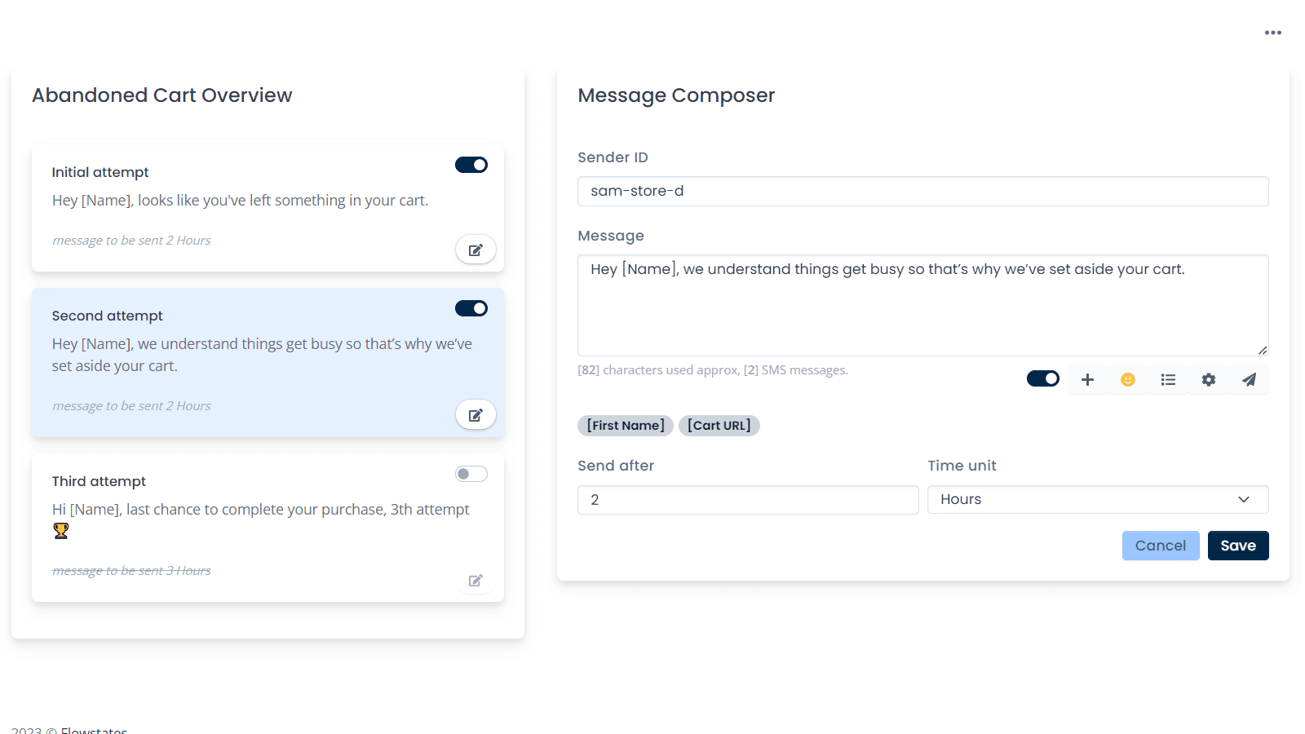Open the three-dot more options menu
The height and width of the screenshot is (734, 1305).
[1272, 33]
